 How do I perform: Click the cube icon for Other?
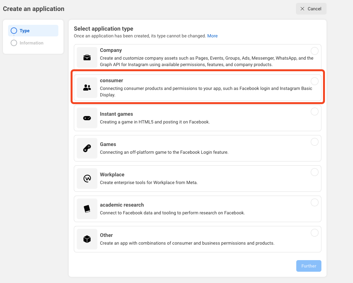[x=87, y=239]
